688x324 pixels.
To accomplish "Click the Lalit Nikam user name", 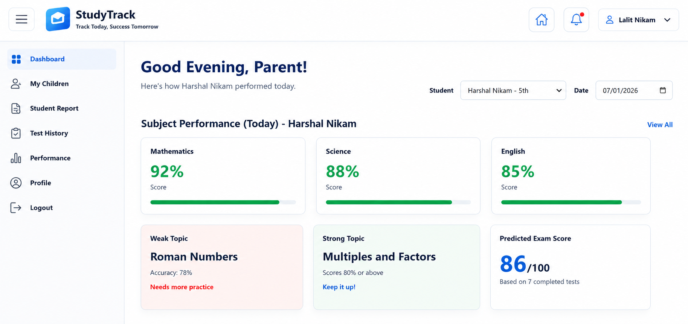I will coord(637,20).
